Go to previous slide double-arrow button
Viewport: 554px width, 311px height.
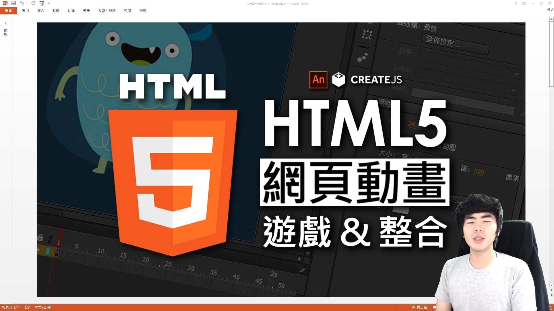point(551,290)
